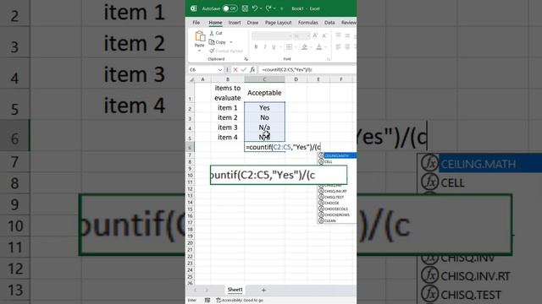Image resolution: width=542 pixels, height=304 pixels.
Task: Select the Sheet1 sheet tab
Action: pyautogui.click(x=235, y=290)
